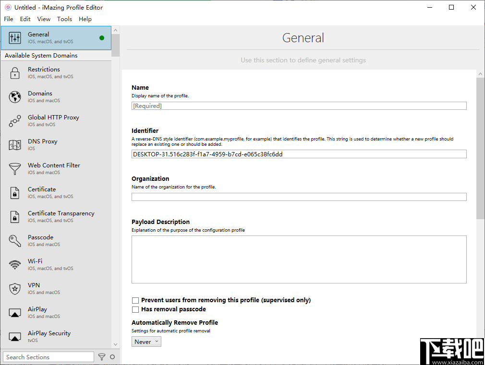Select the General sliders icon
485x365 pixels.
15,38
